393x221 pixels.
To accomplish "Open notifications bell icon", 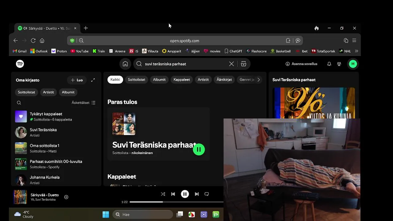I will [x=329, y=64].
